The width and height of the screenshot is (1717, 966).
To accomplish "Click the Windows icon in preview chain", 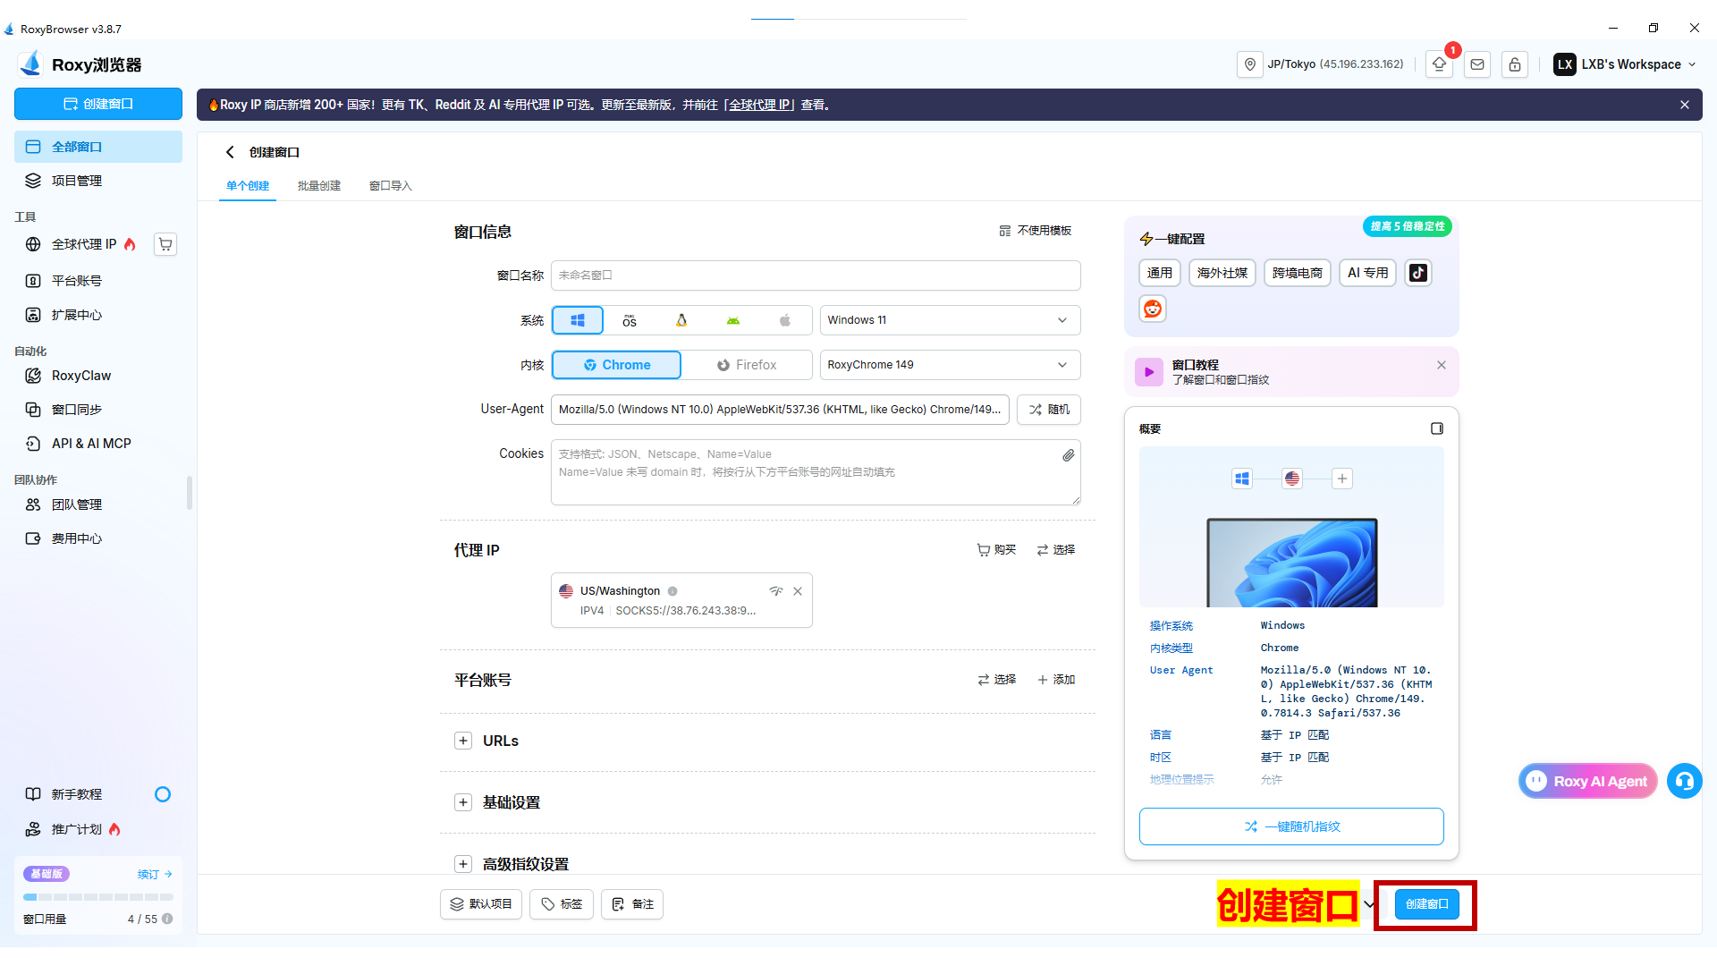I will pos(1242,479).
